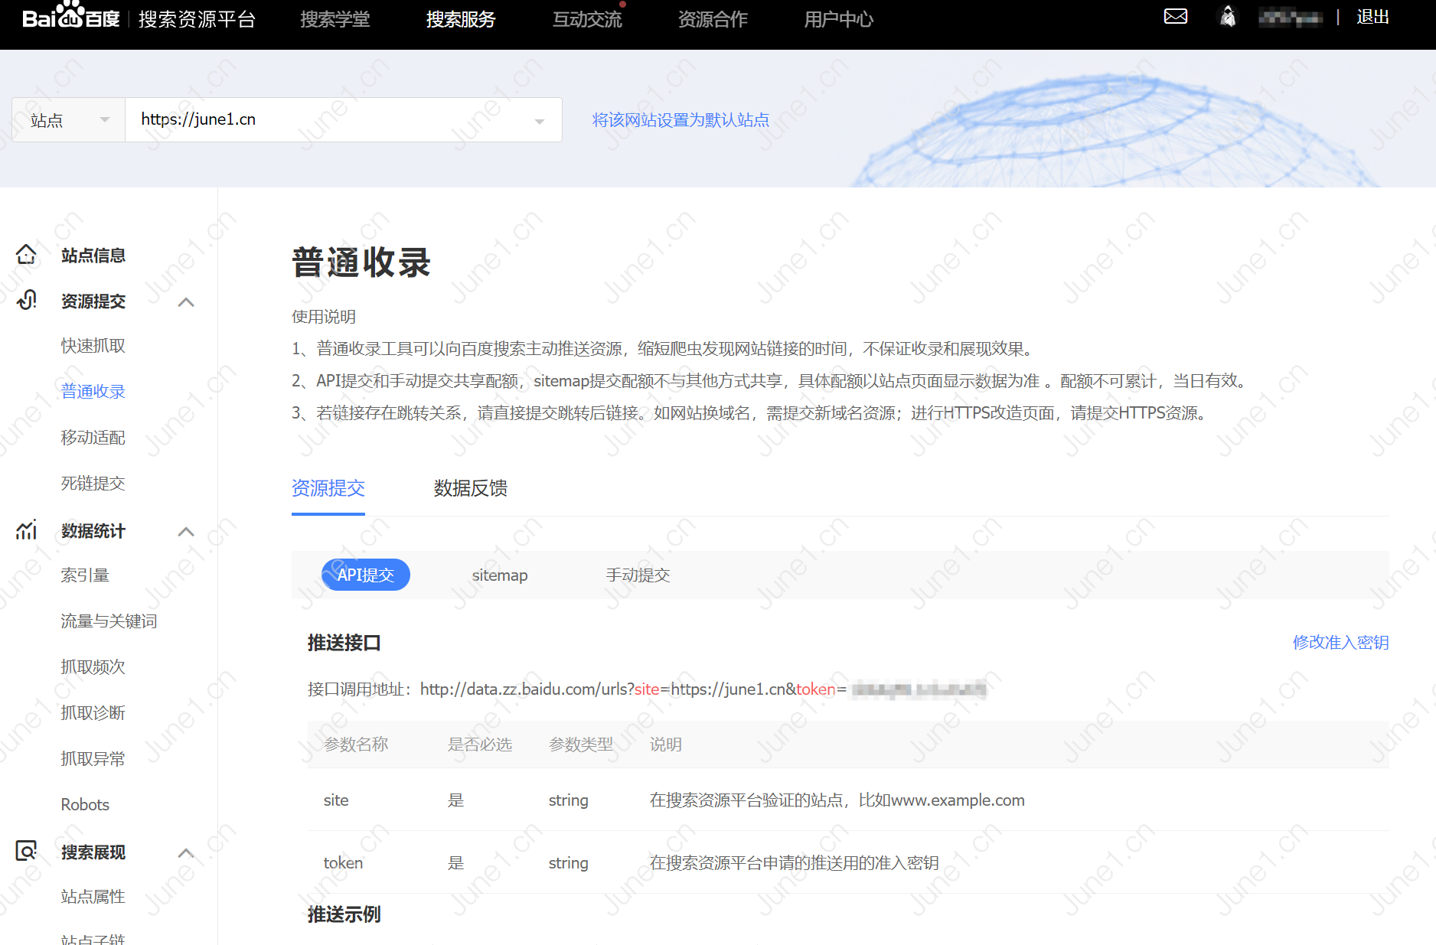Image resolution: width=1436 pixels, height=945 pixels.
Task: Open 快速抓取 in the sidebar
Action: [93, 346]
